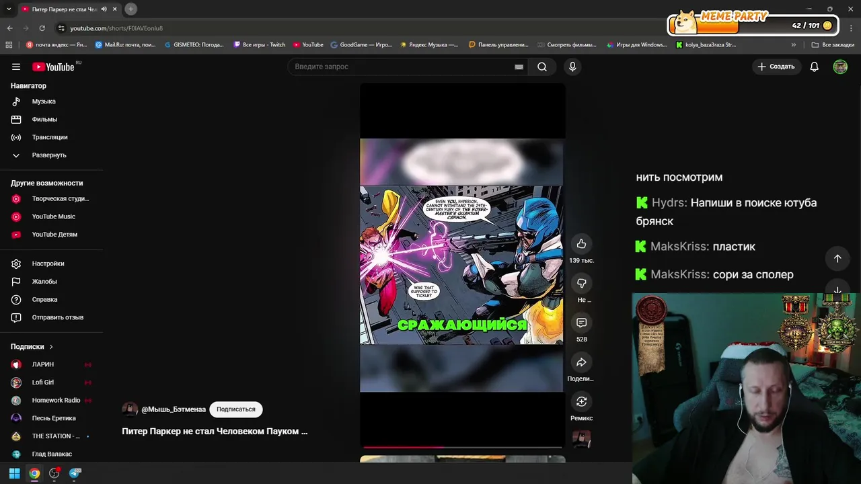
Task: Click the YouTube logo
Action: pyautogui.click(x=53, y=67)
